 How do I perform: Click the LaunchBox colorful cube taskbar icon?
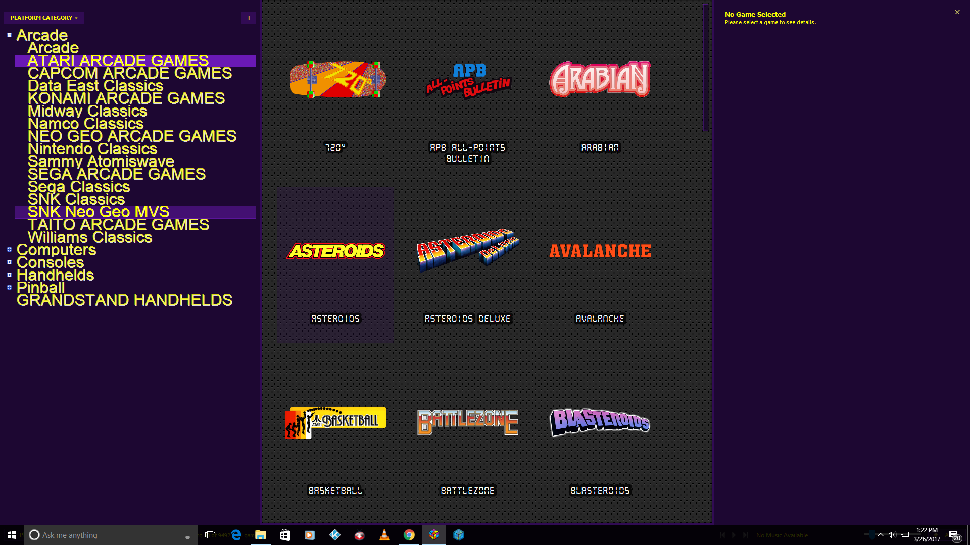434,535
